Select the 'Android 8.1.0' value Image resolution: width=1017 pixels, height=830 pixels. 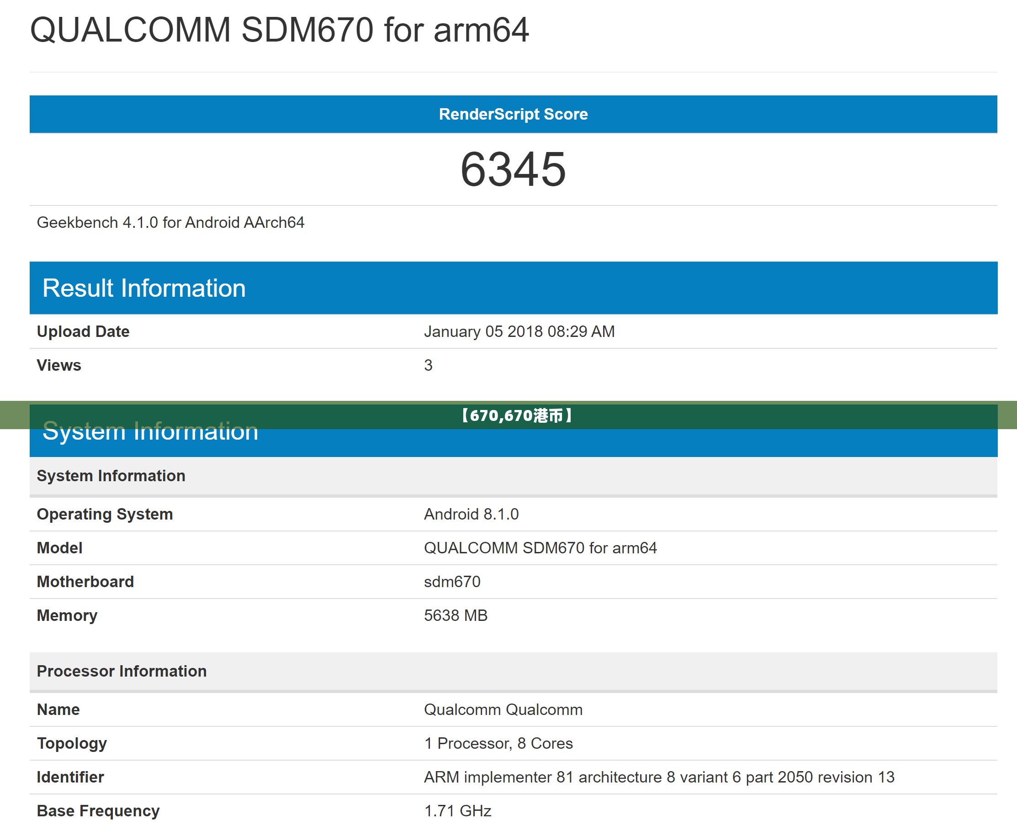click(471, 515)
